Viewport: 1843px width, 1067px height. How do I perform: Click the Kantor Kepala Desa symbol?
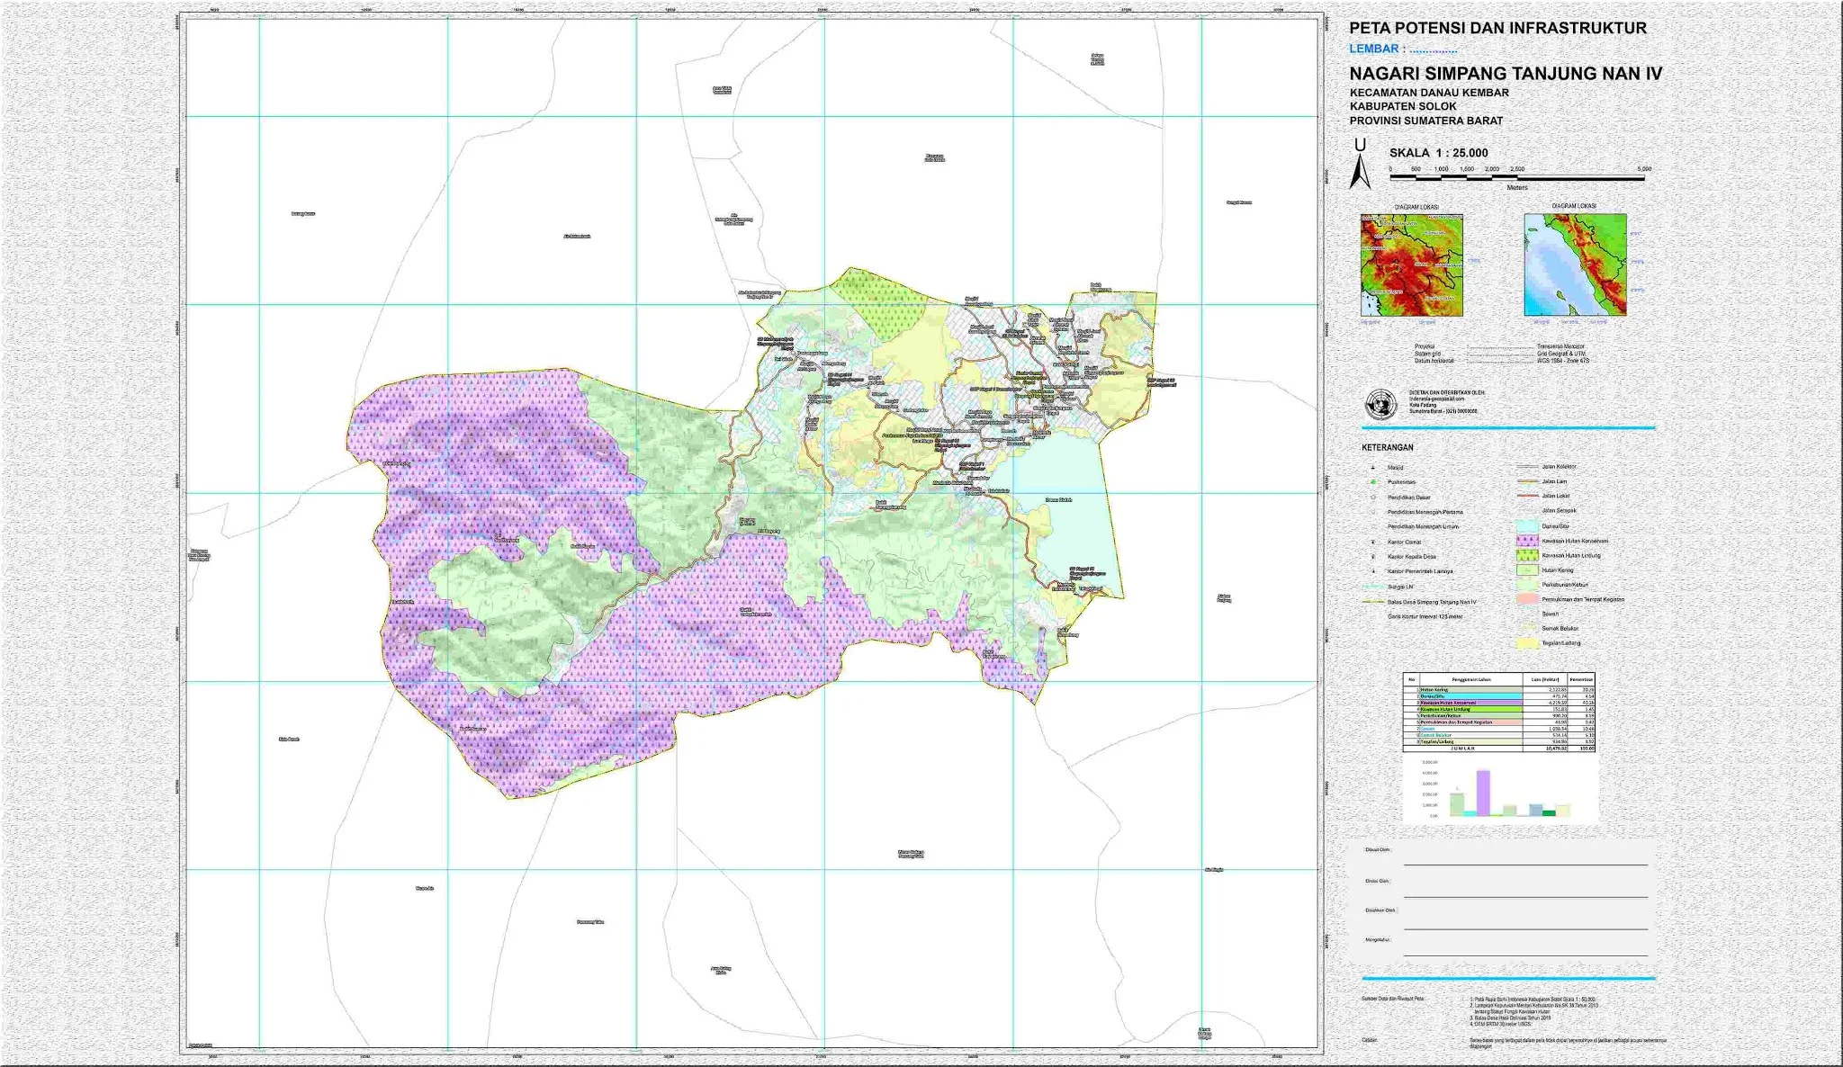(1372, 557)
